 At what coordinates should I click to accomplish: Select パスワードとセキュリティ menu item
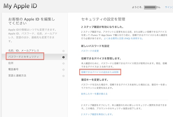click(35, 57)
